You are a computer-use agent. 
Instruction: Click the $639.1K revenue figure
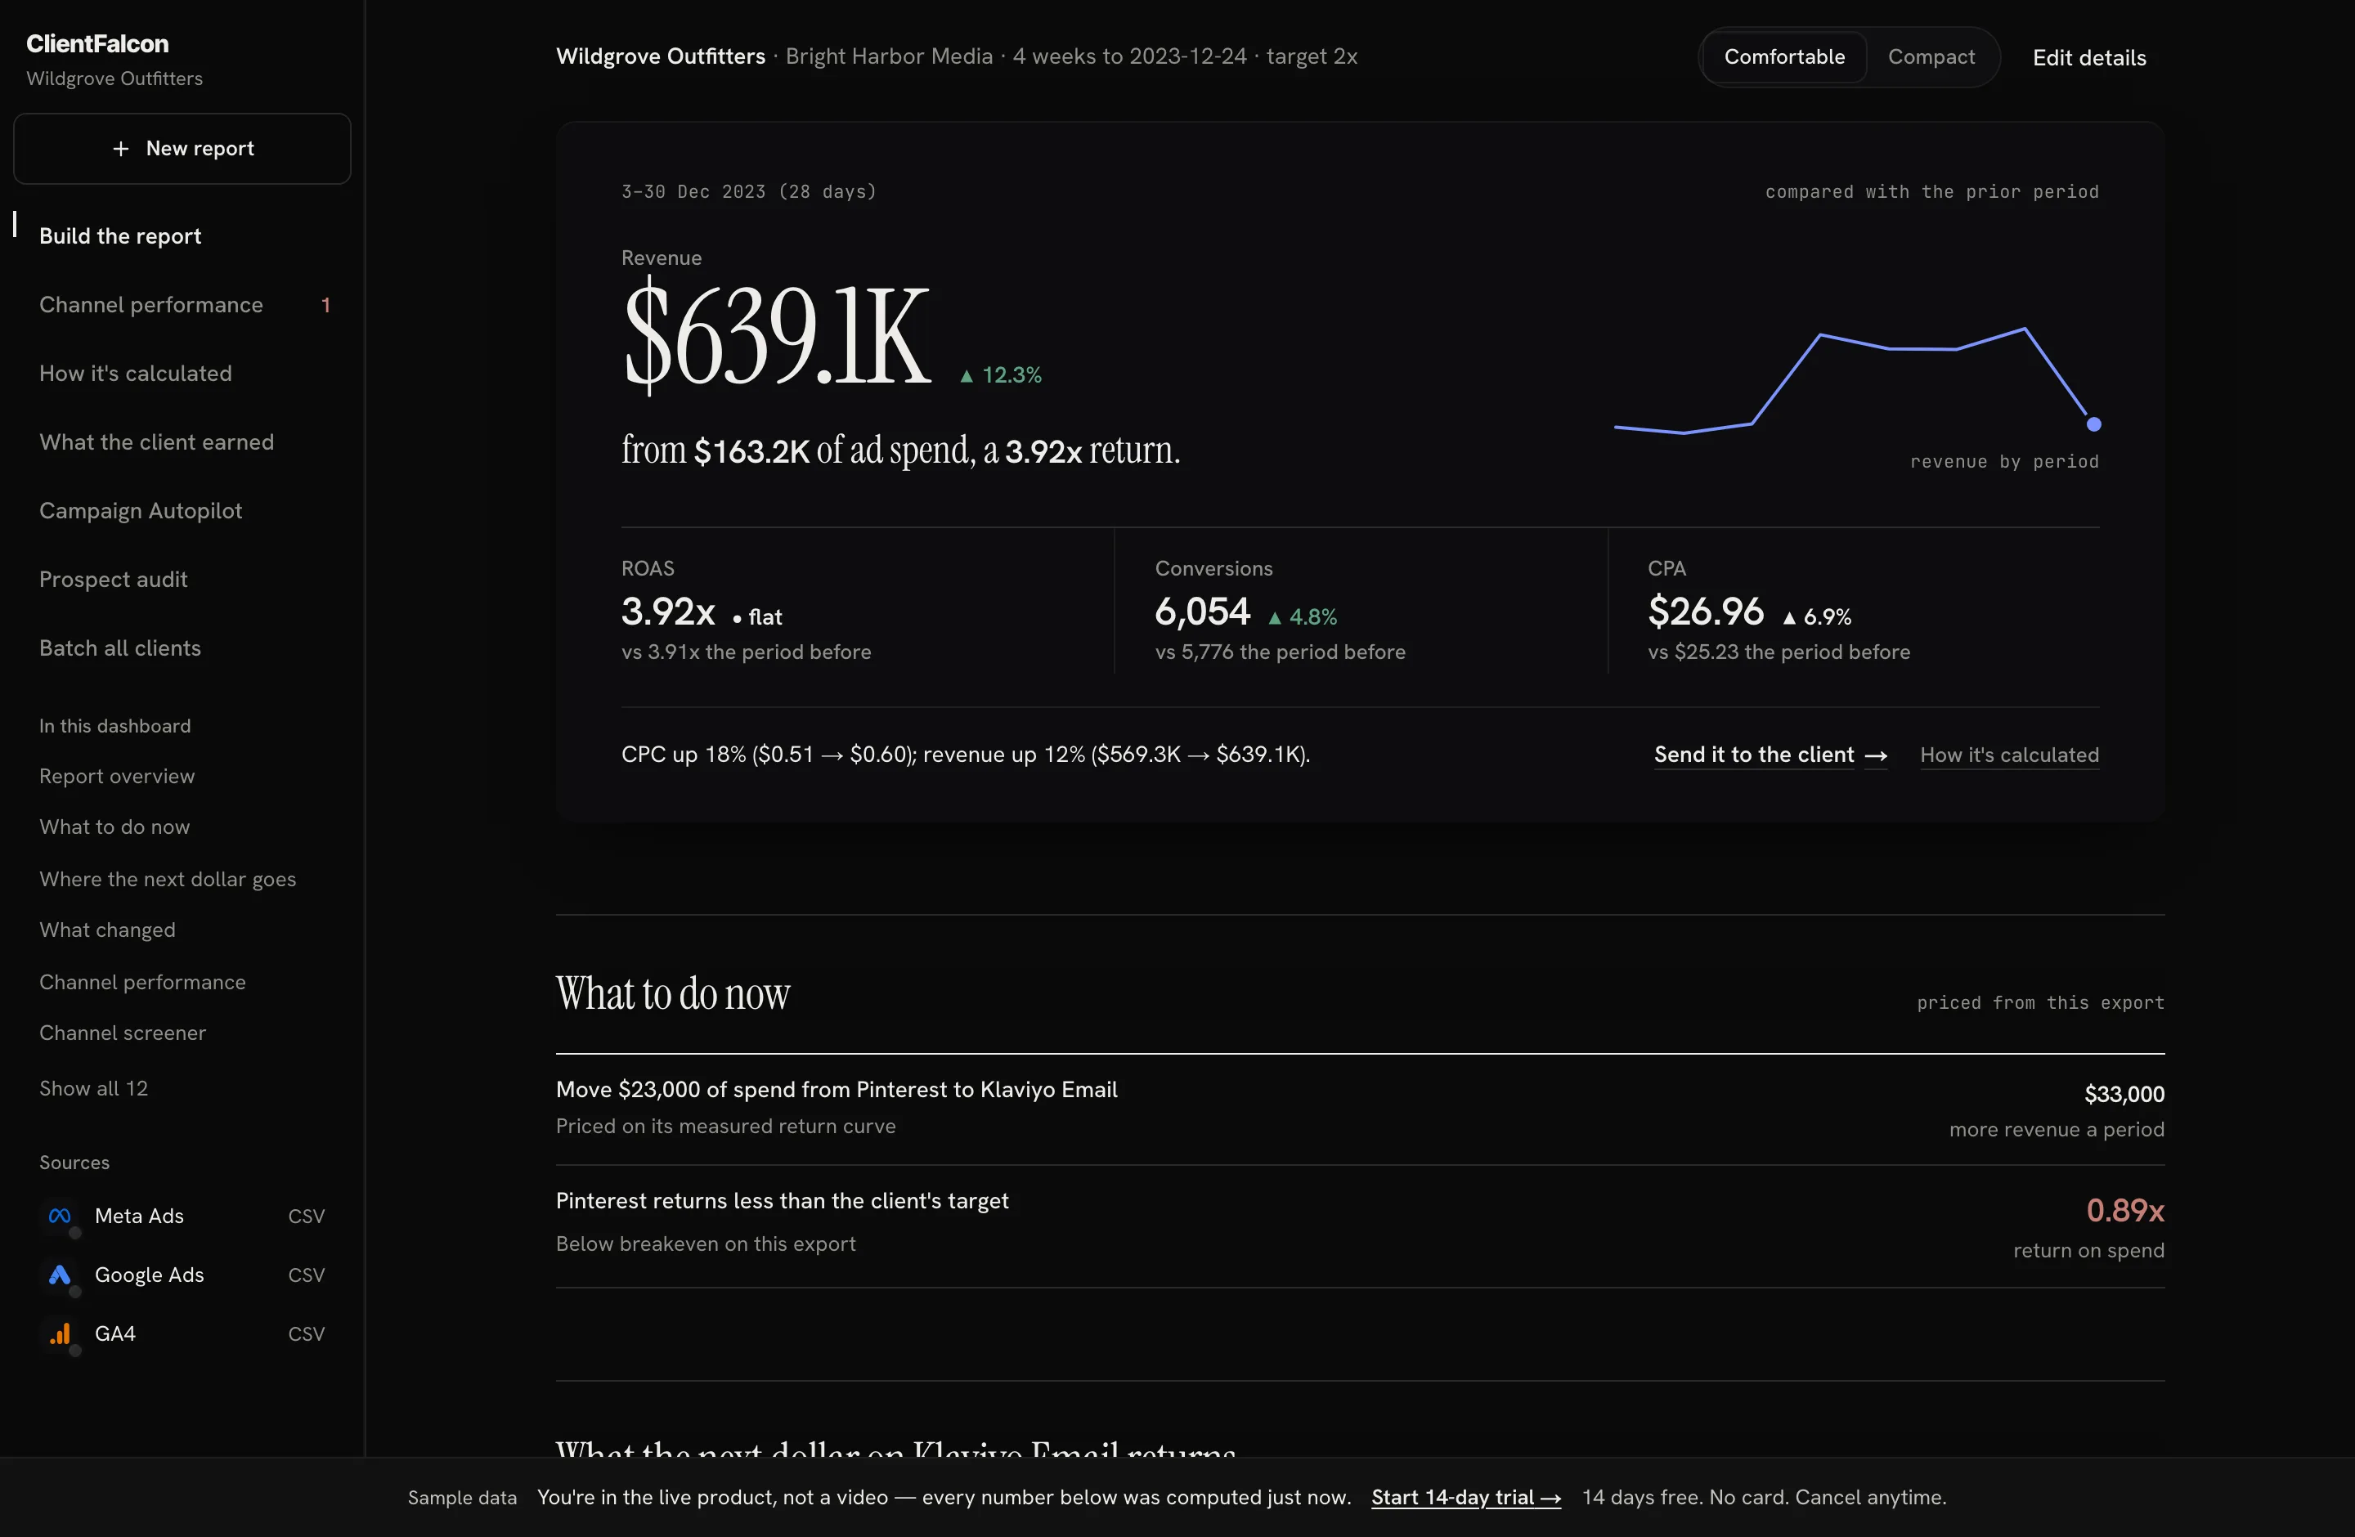pos(777,334)
